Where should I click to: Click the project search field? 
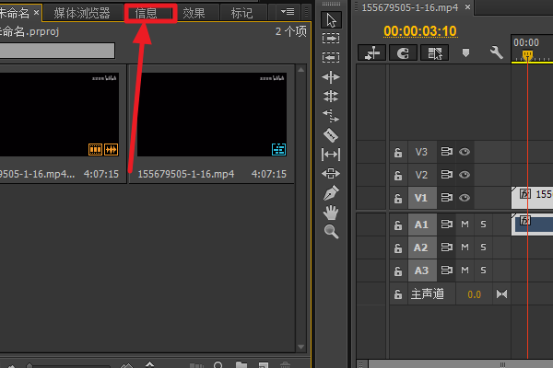click(x=57, y=51)
